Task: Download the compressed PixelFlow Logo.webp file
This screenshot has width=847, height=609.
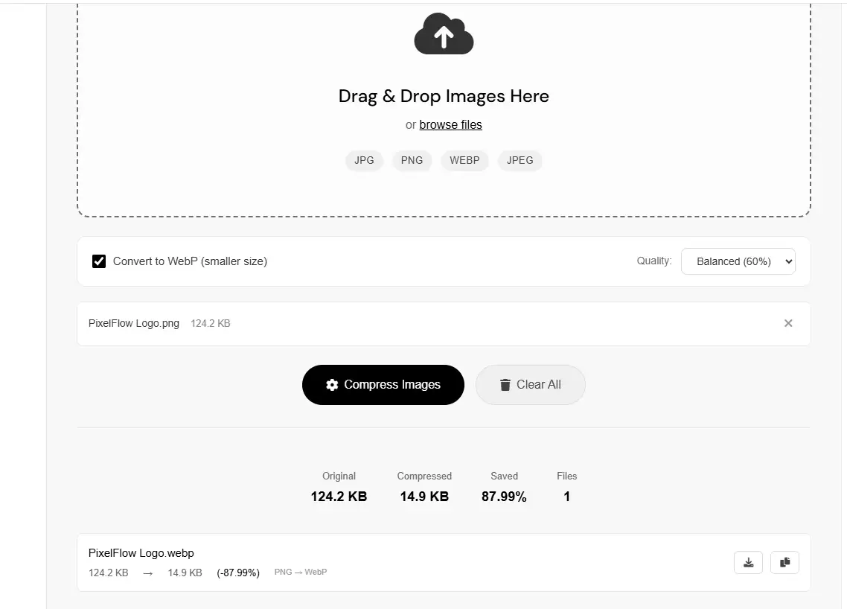Action: [748, 562]
